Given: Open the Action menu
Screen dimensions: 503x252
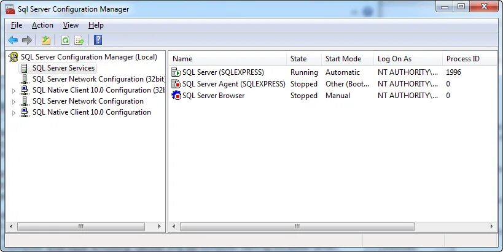Looking at the screenshot, I should click(x=42, y=25).
